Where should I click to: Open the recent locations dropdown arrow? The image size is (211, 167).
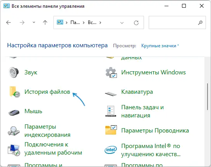pyautogui.click(x=34, y=22)
